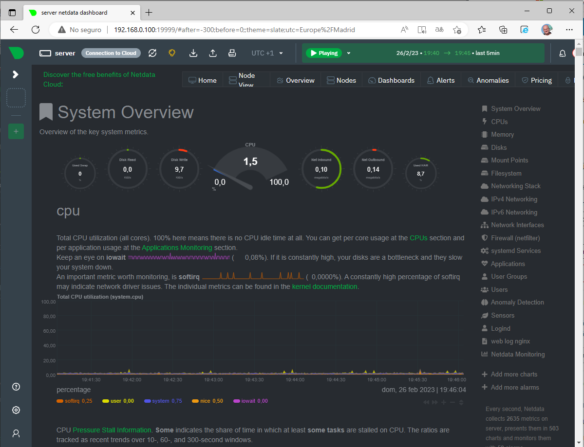The width and height of the screenshot is (584, 447).
Task: Toggle the softirq dimension in CPU chart legend
Action: point(73,400)
